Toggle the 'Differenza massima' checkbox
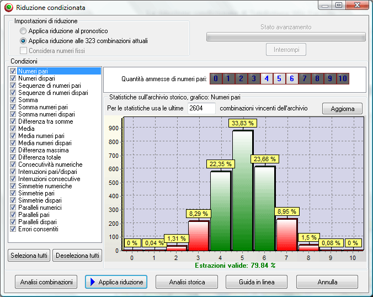The width and height of the screenshot is (373, 297). (x=13, y=150)
